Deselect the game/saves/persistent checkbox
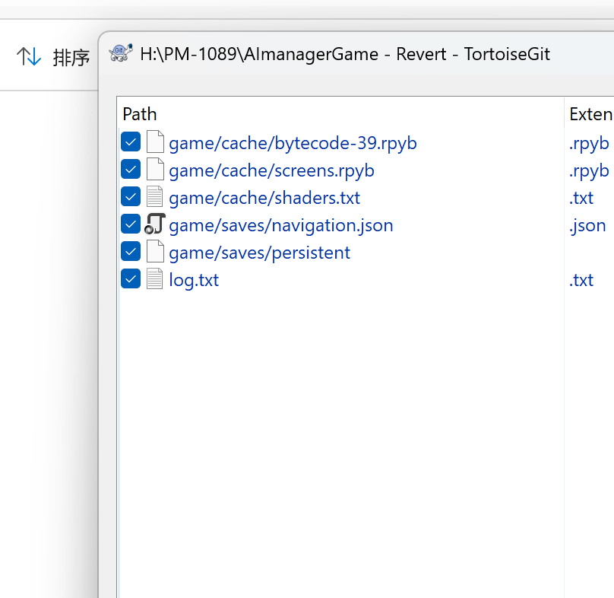 point(131,251)
